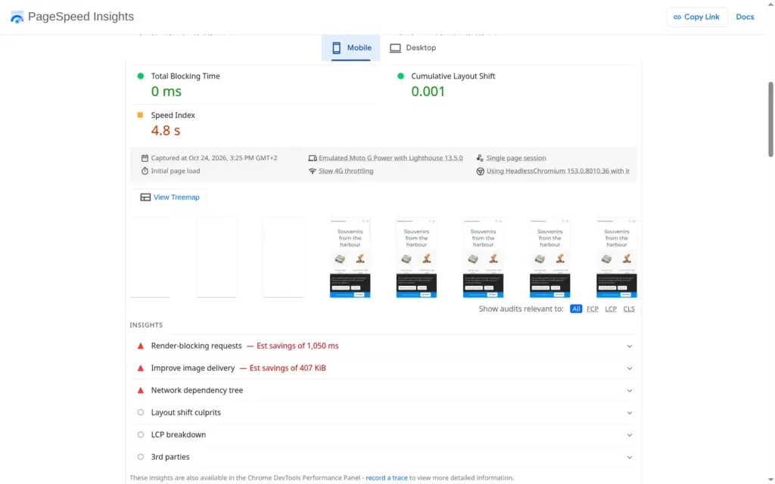Expand 3rd parties chevron
The width and height of the screenshot is (775, 484).
[629, 458]
